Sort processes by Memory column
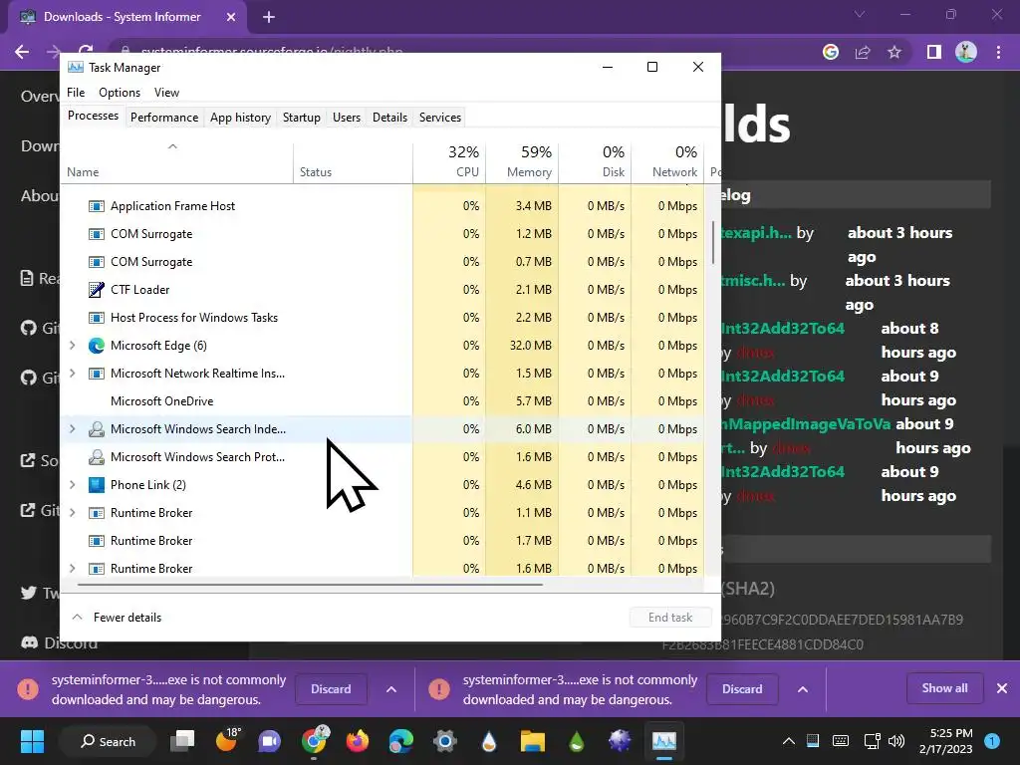Image resolution: width=1020 pixels, height=765 pixels. point(522,160)
